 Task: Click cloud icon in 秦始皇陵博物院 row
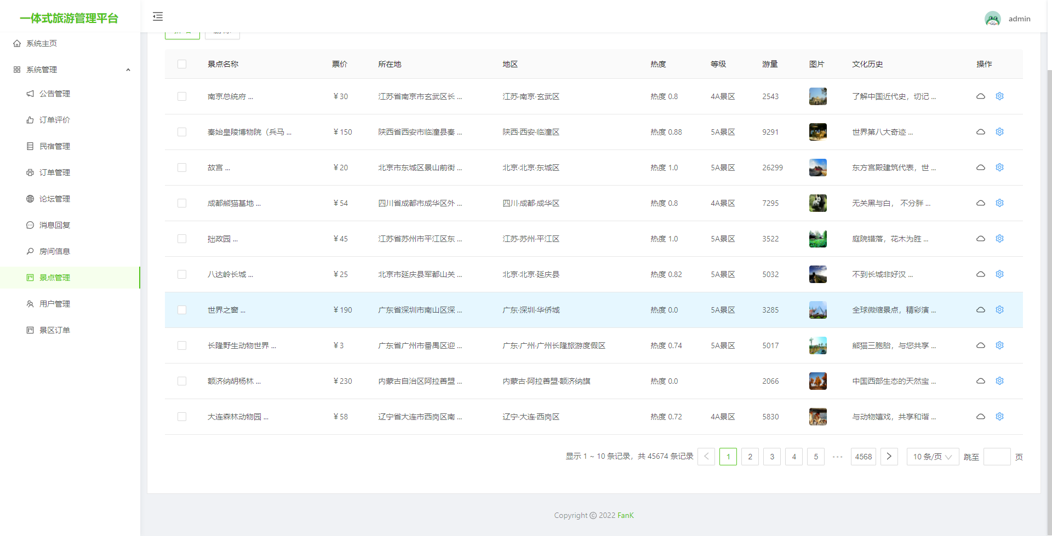coord(981,132)
